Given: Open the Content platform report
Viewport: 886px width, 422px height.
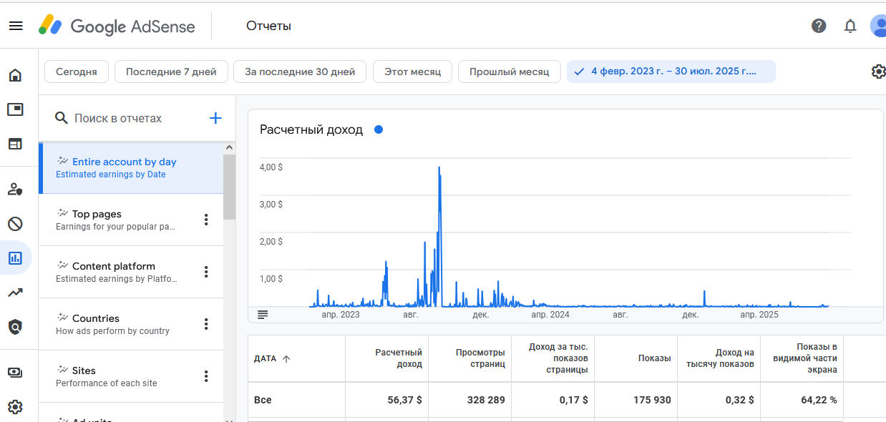Looking at the screenshot, I should tap(131, 272).
